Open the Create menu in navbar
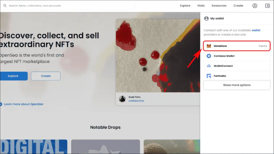Image resolution: width=274 pixels, height=154 pixels. 238,6
